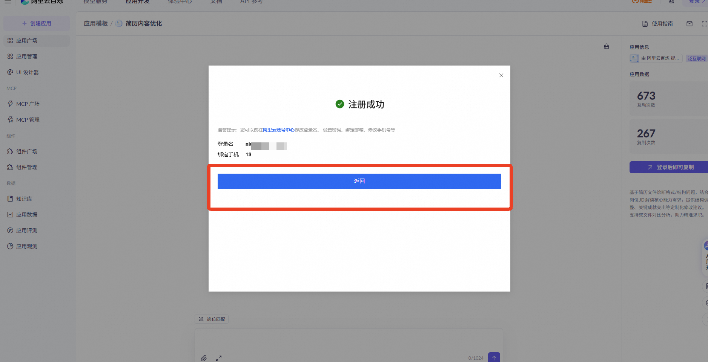Open the API 参考 top tab
This screenshot has width=708, height=362.
252,2
